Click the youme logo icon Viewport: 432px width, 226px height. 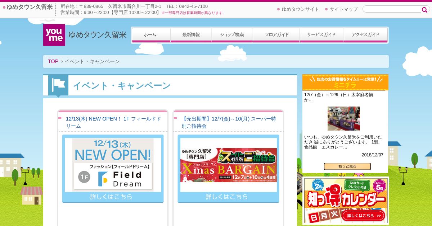(x=54, y=35)
